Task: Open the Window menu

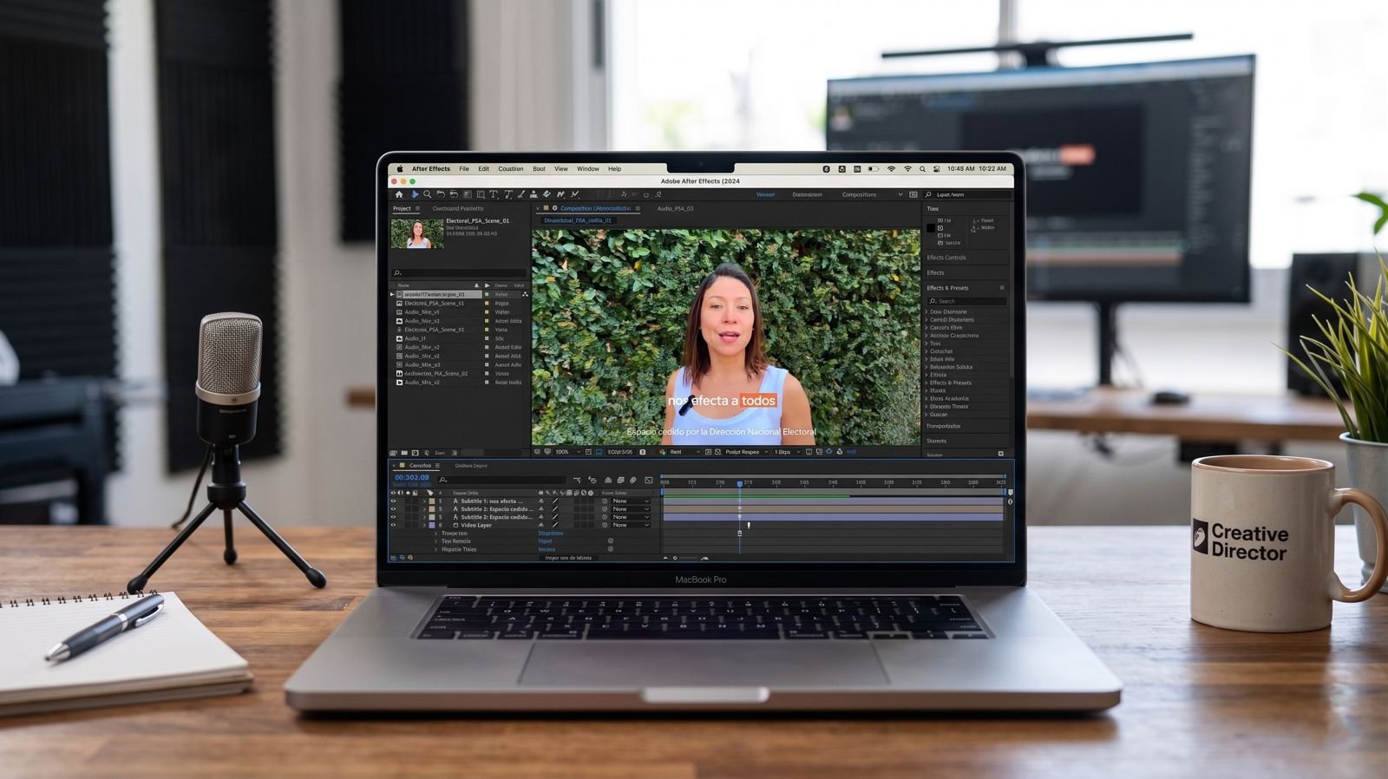Action: (x=588, y=168)
